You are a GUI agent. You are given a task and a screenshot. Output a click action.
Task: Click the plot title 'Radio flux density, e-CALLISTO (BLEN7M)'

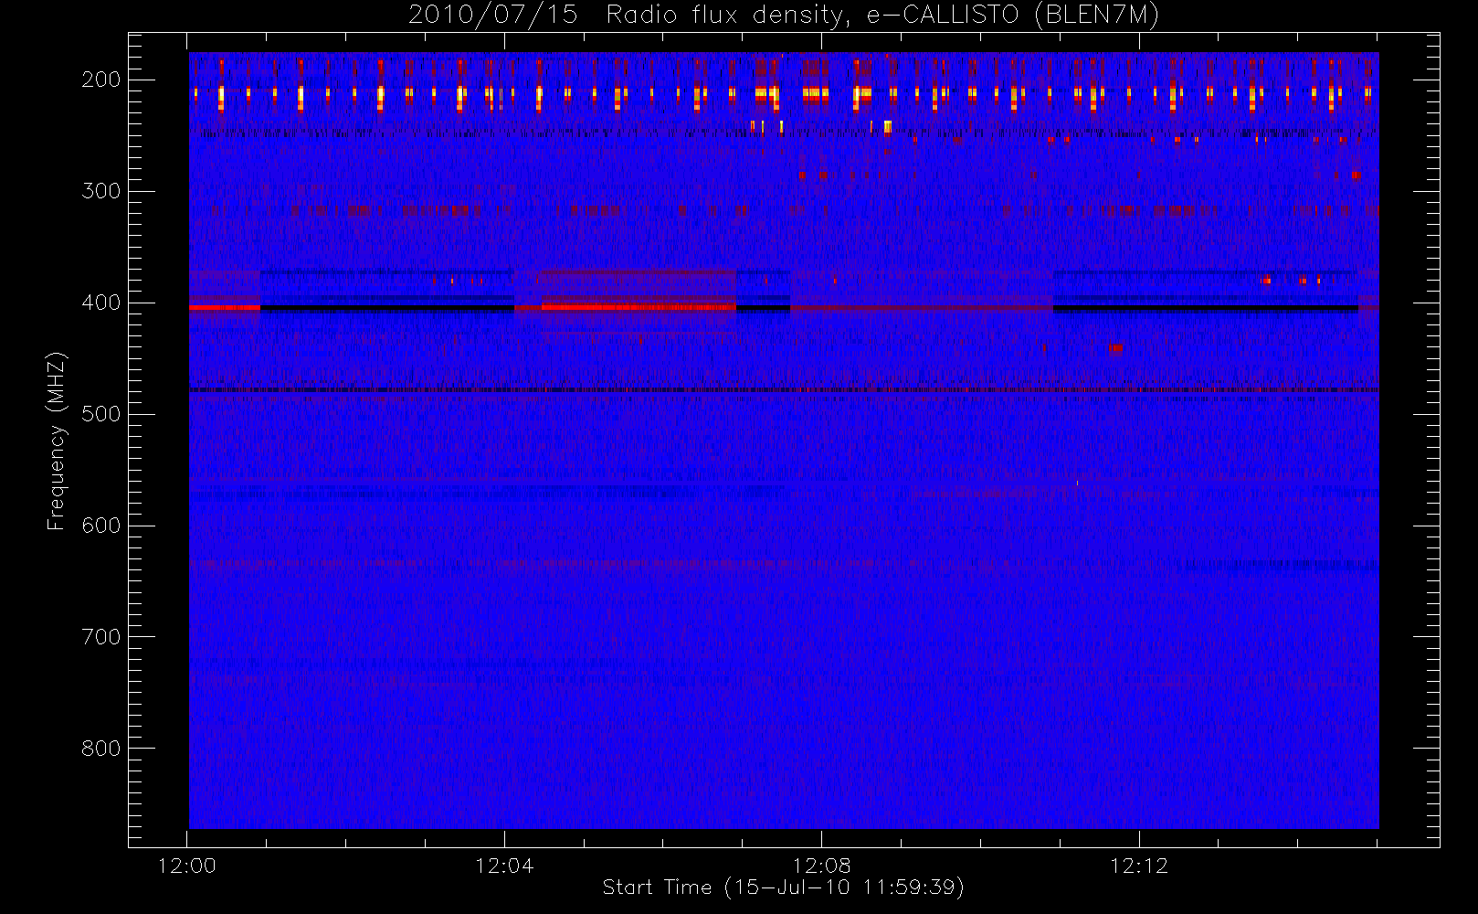[883, 16]
